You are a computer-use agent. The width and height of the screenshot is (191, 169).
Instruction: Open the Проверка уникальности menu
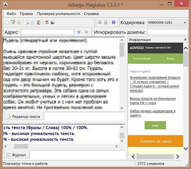[58, 14]
